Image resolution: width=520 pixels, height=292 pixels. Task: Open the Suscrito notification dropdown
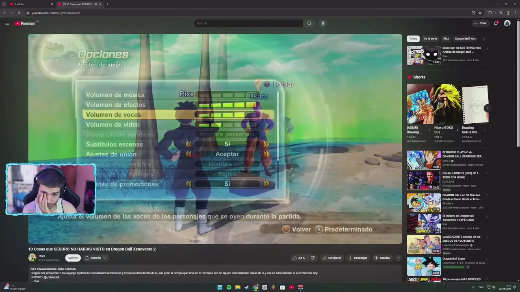click(96, 258)
